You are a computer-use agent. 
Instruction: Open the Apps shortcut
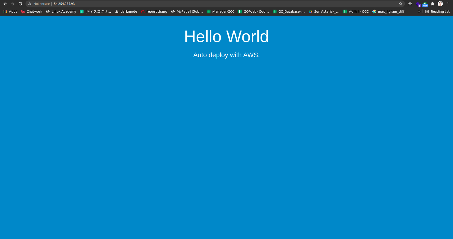tap(10, 11)
